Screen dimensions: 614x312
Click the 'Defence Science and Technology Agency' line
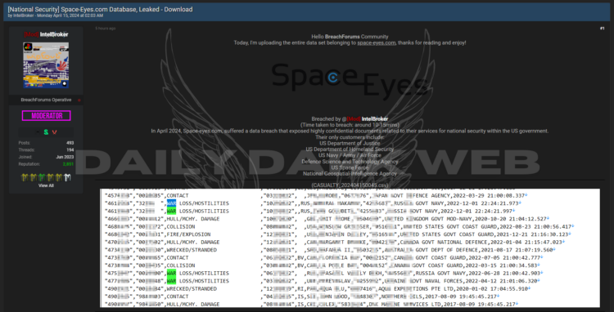coord(350,162)
